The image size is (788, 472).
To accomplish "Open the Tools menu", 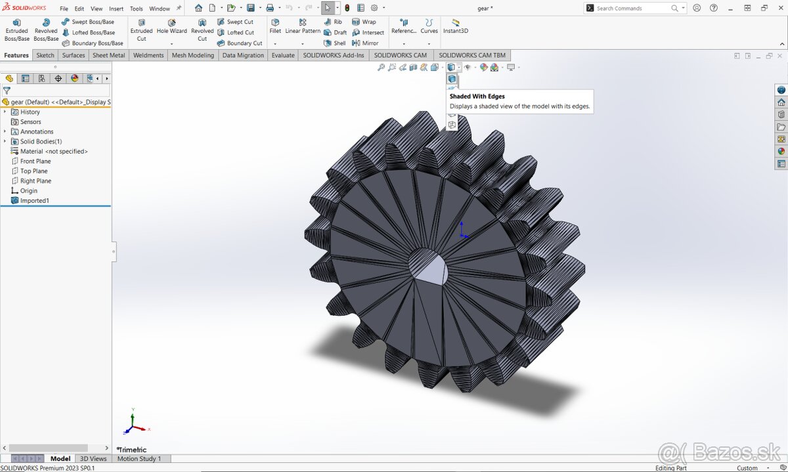I will coord(136,9).
